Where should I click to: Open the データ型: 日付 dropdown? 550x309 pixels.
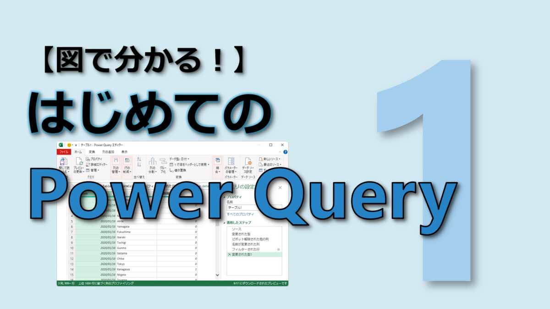179,159
